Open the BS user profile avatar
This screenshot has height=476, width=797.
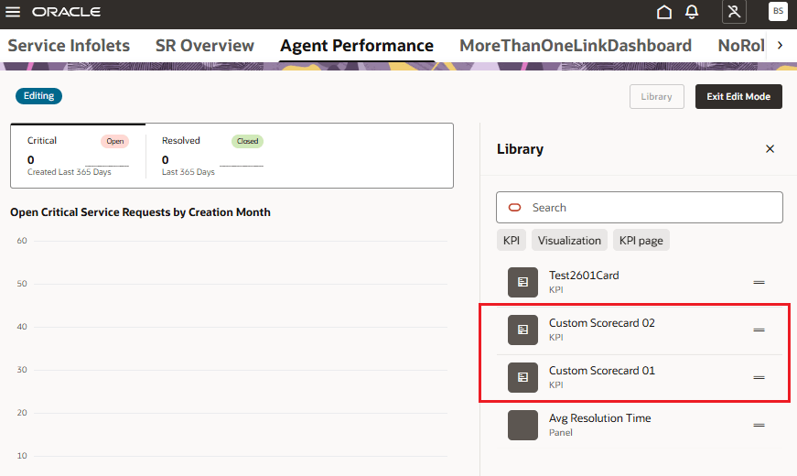click(x=778, y=11)
